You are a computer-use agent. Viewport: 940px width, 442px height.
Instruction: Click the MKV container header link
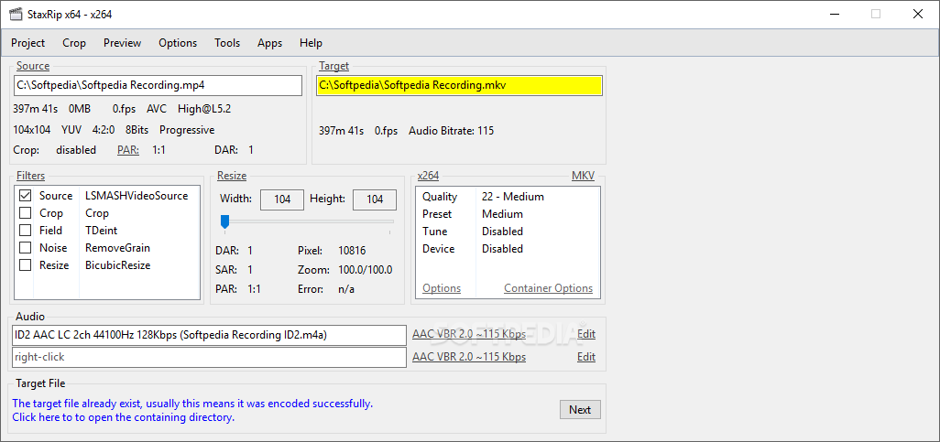tap(584, 176)
